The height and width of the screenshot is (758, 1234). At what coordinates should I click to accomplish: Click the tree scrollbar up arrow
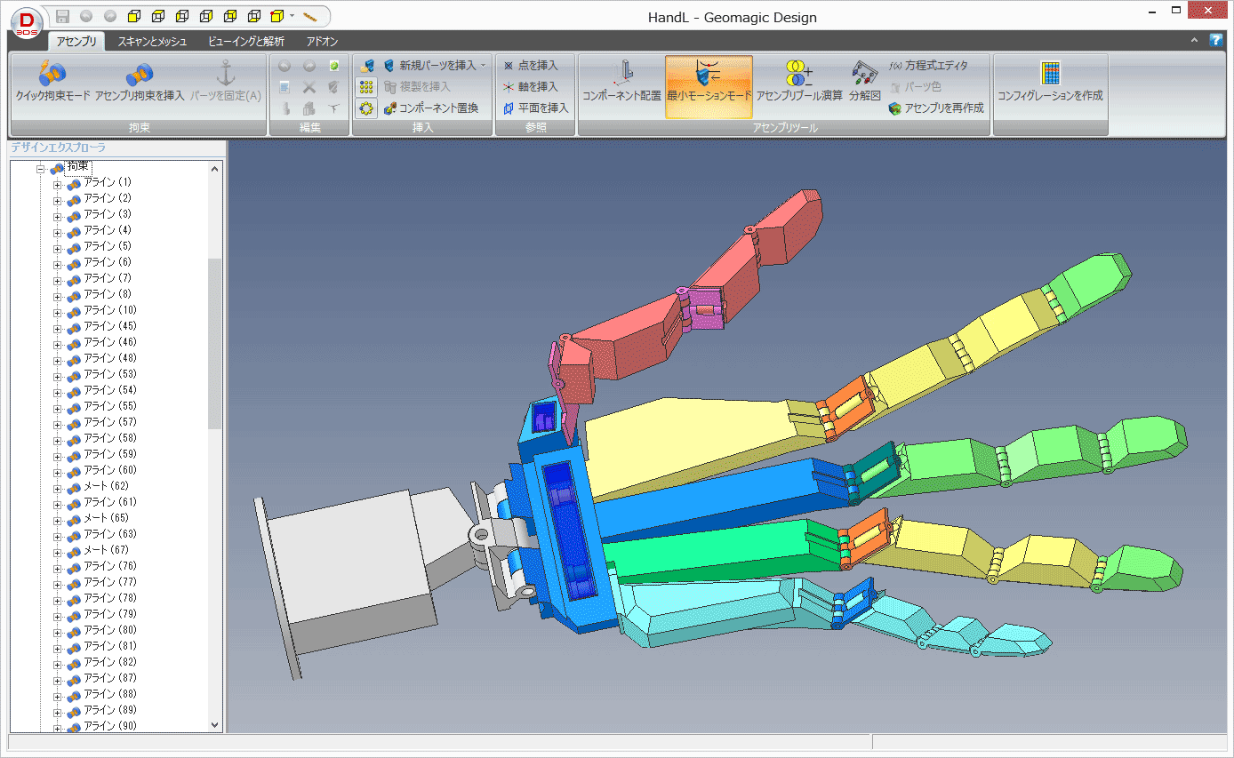214,168
